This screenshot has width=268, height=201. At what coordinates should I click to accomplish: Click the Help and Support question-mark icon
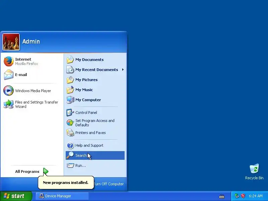pyautogui.click(x=70, y=145)
